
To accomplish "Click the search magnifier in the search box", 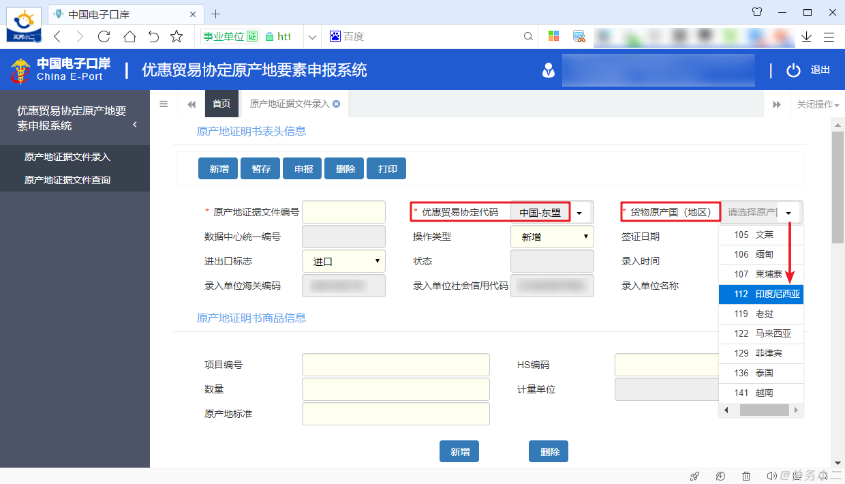I will (528, 37).
